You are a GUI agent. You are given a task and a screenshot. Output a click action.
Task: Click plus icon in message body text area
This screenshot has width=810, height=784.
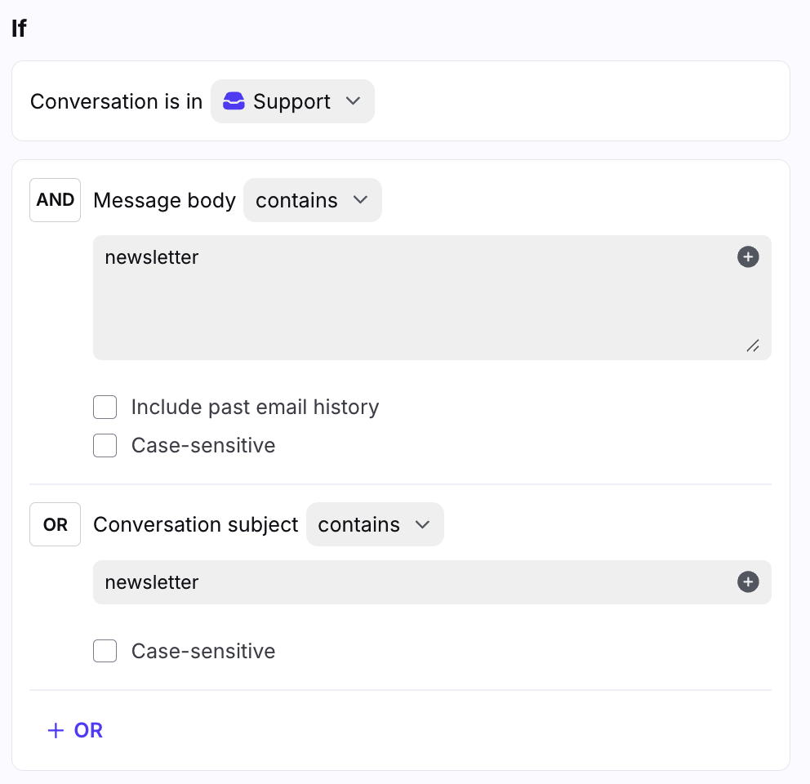point(748,257)
